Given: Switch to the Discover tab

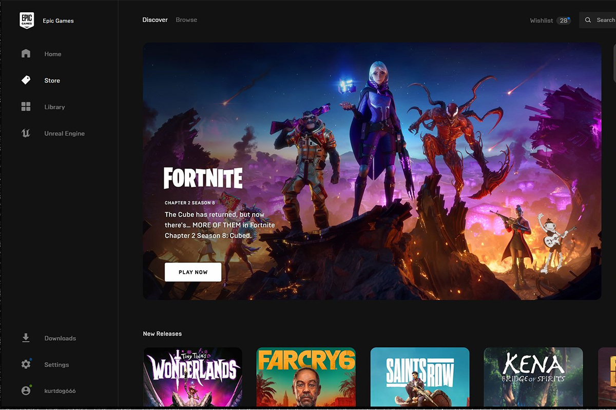Looking at the screenshot, I should pos(155,19).
